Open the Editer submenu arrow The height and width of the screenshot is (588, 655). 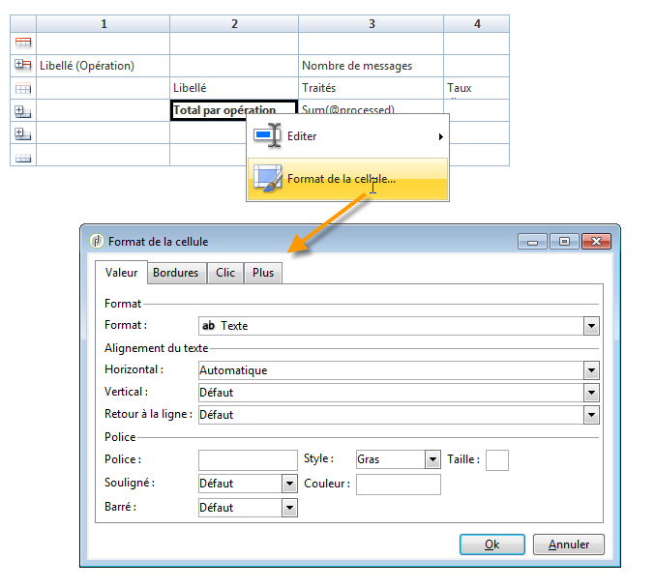[x=440, y=136]
